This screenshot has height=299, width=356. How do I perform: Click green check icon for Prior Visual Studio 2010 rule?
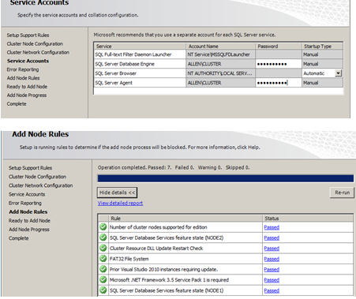pos(103,269)
